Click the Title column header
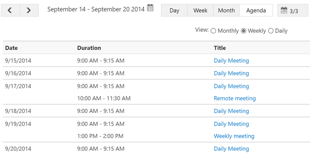This screenshot has width=310, height=157. coord(219,48)
